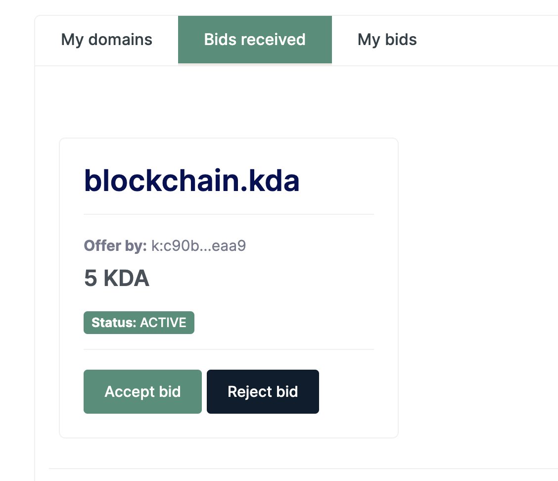Click the green Status: ACTIVE badge

tap(139, 323)
